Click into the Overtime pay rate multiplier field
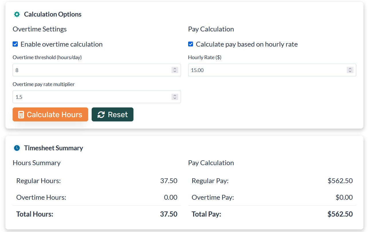368x232 pixels. tap(92, 97)
